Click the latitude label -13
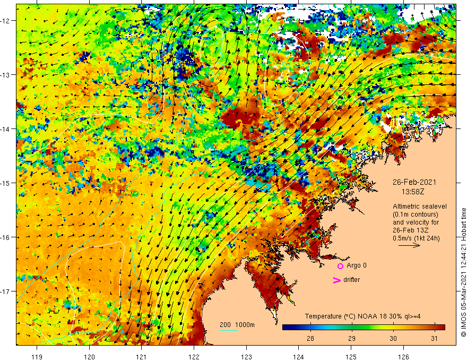 (6, 75)
